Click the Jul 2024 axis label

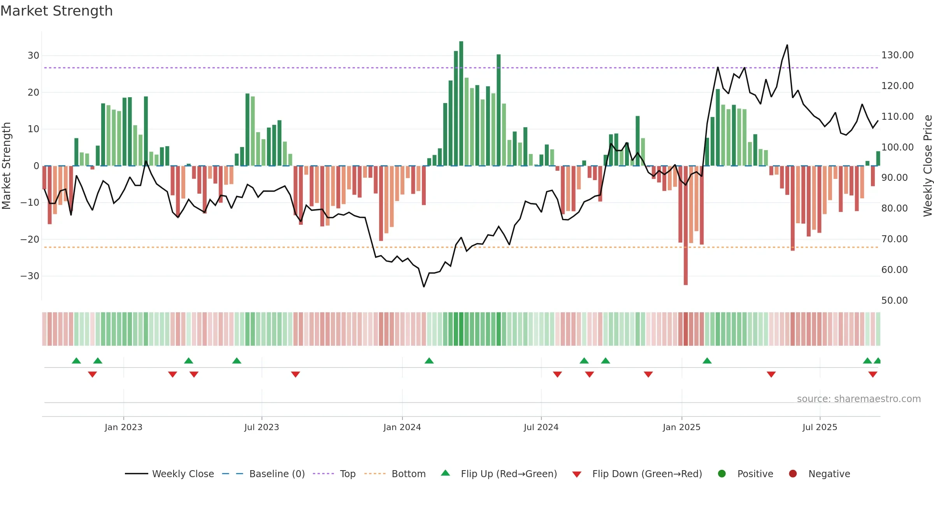pyautogui.click(x=541, y=427)
